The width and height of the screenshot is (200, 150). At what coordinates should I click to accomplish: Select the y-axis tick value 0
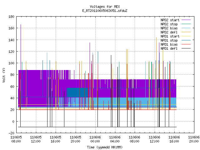[13, 122]
